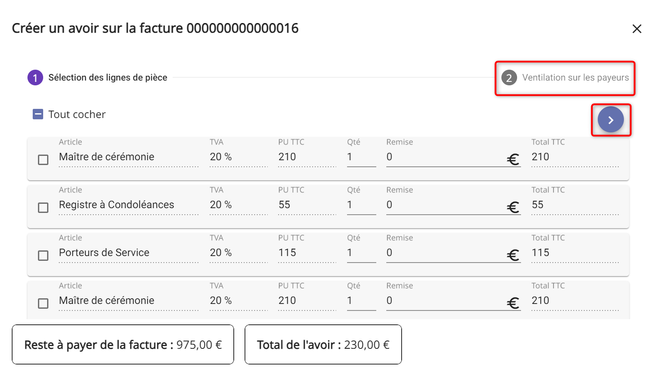654x371 pixels.
Task: Select Sélection des lignes de pièce step
Action: 108,78
